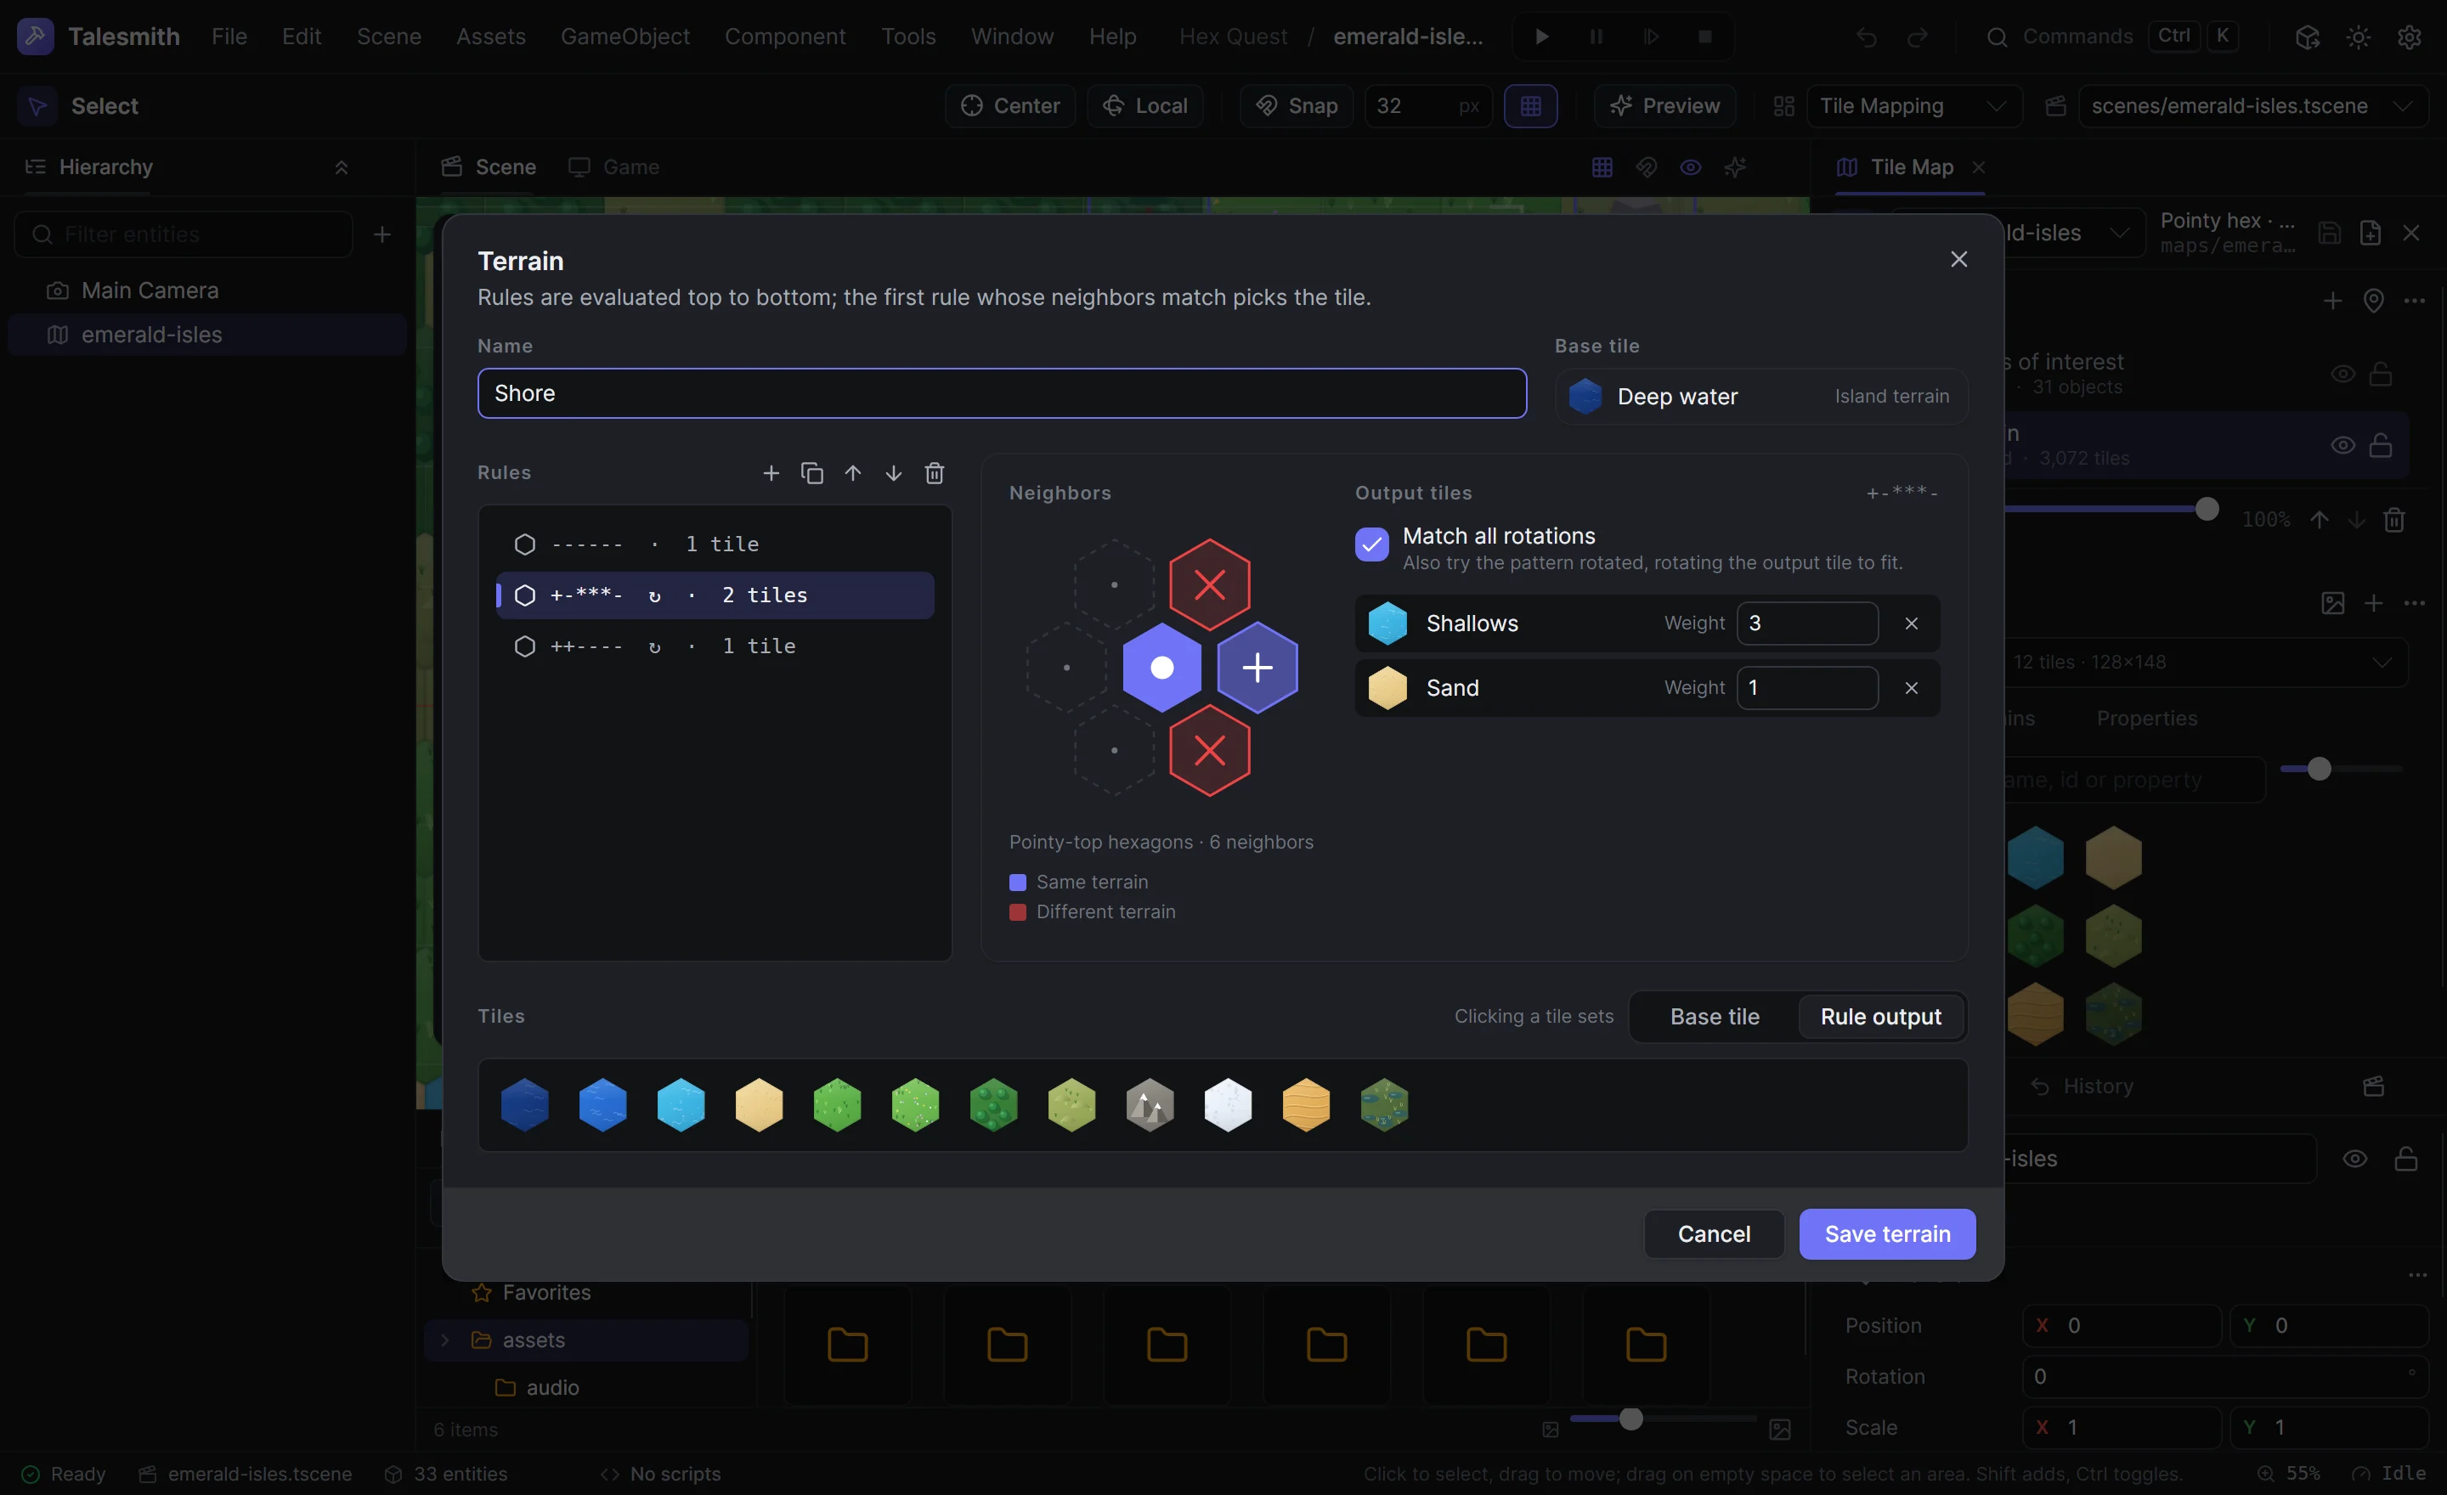Open the scenes/emerald-isles.tscene dropdown
Viewport: 2447px width, 1495px height.
pyautogui.click(x=2252, y=106)
